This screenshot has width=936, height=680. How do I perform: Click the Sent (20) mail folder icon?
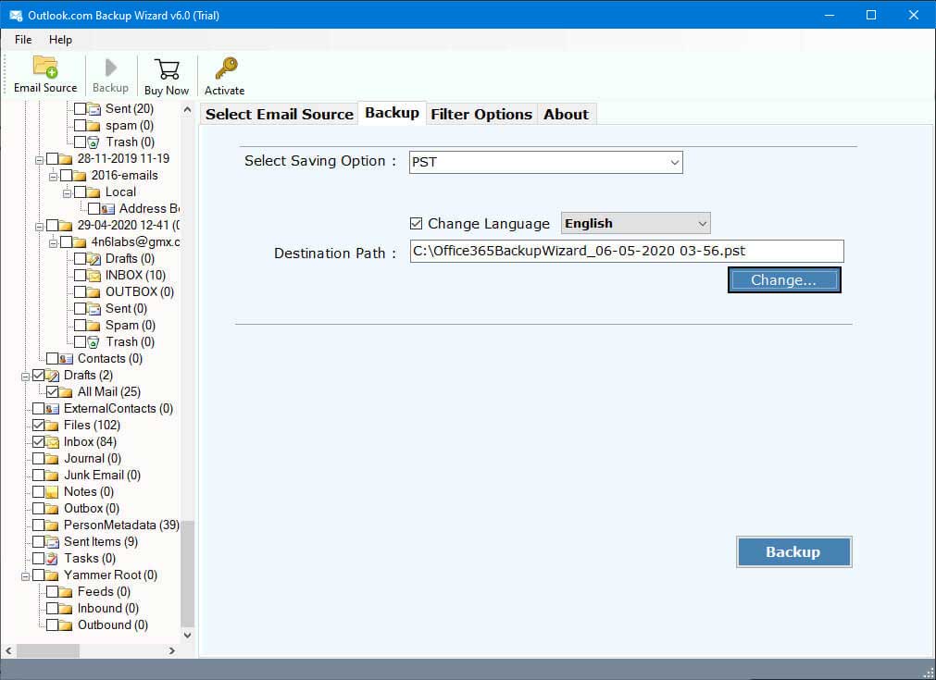pos(94,108)
